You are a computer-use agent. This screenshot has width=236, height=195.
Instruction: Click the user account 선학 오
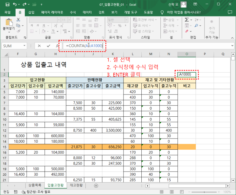coord(173,4)
